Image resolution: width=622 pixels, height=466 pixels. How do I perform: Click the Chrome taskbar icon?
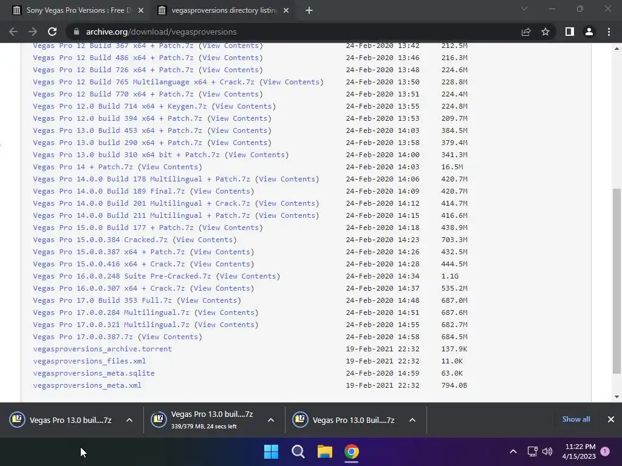352,451
